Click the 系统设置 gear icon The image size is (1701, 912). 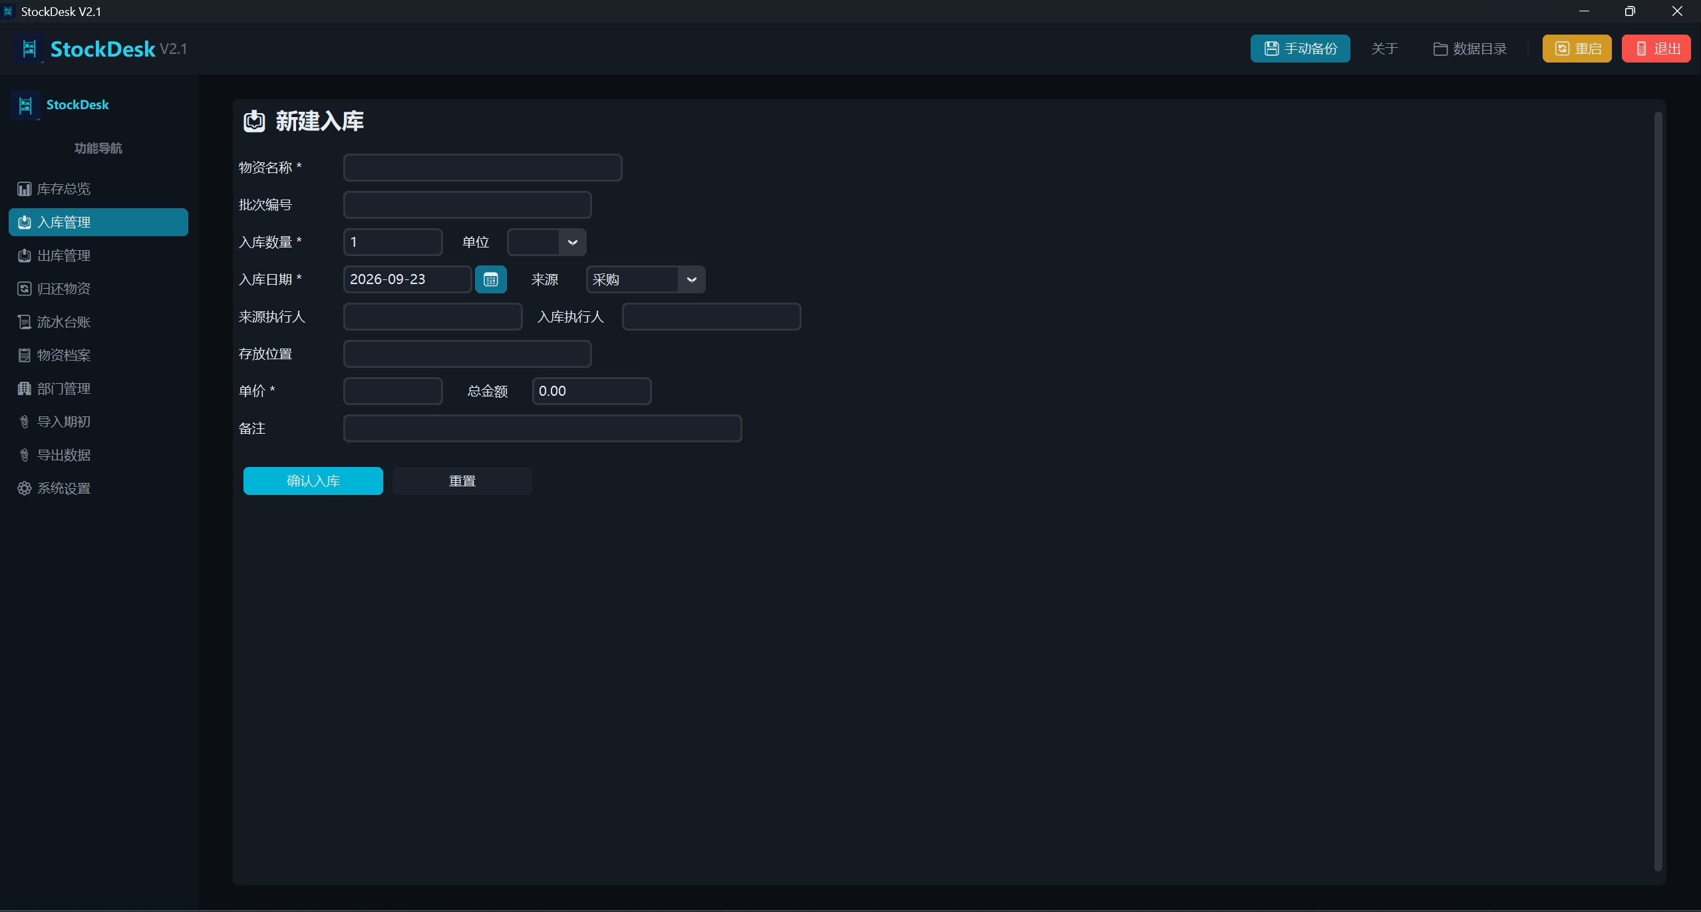coord(24,488)
